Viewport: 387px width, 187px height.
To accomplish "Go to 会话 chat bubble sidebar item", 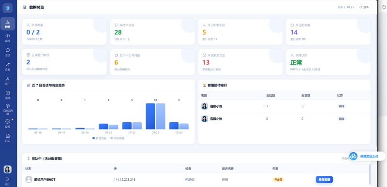I will pyautogui.click(x=8, y=52).
